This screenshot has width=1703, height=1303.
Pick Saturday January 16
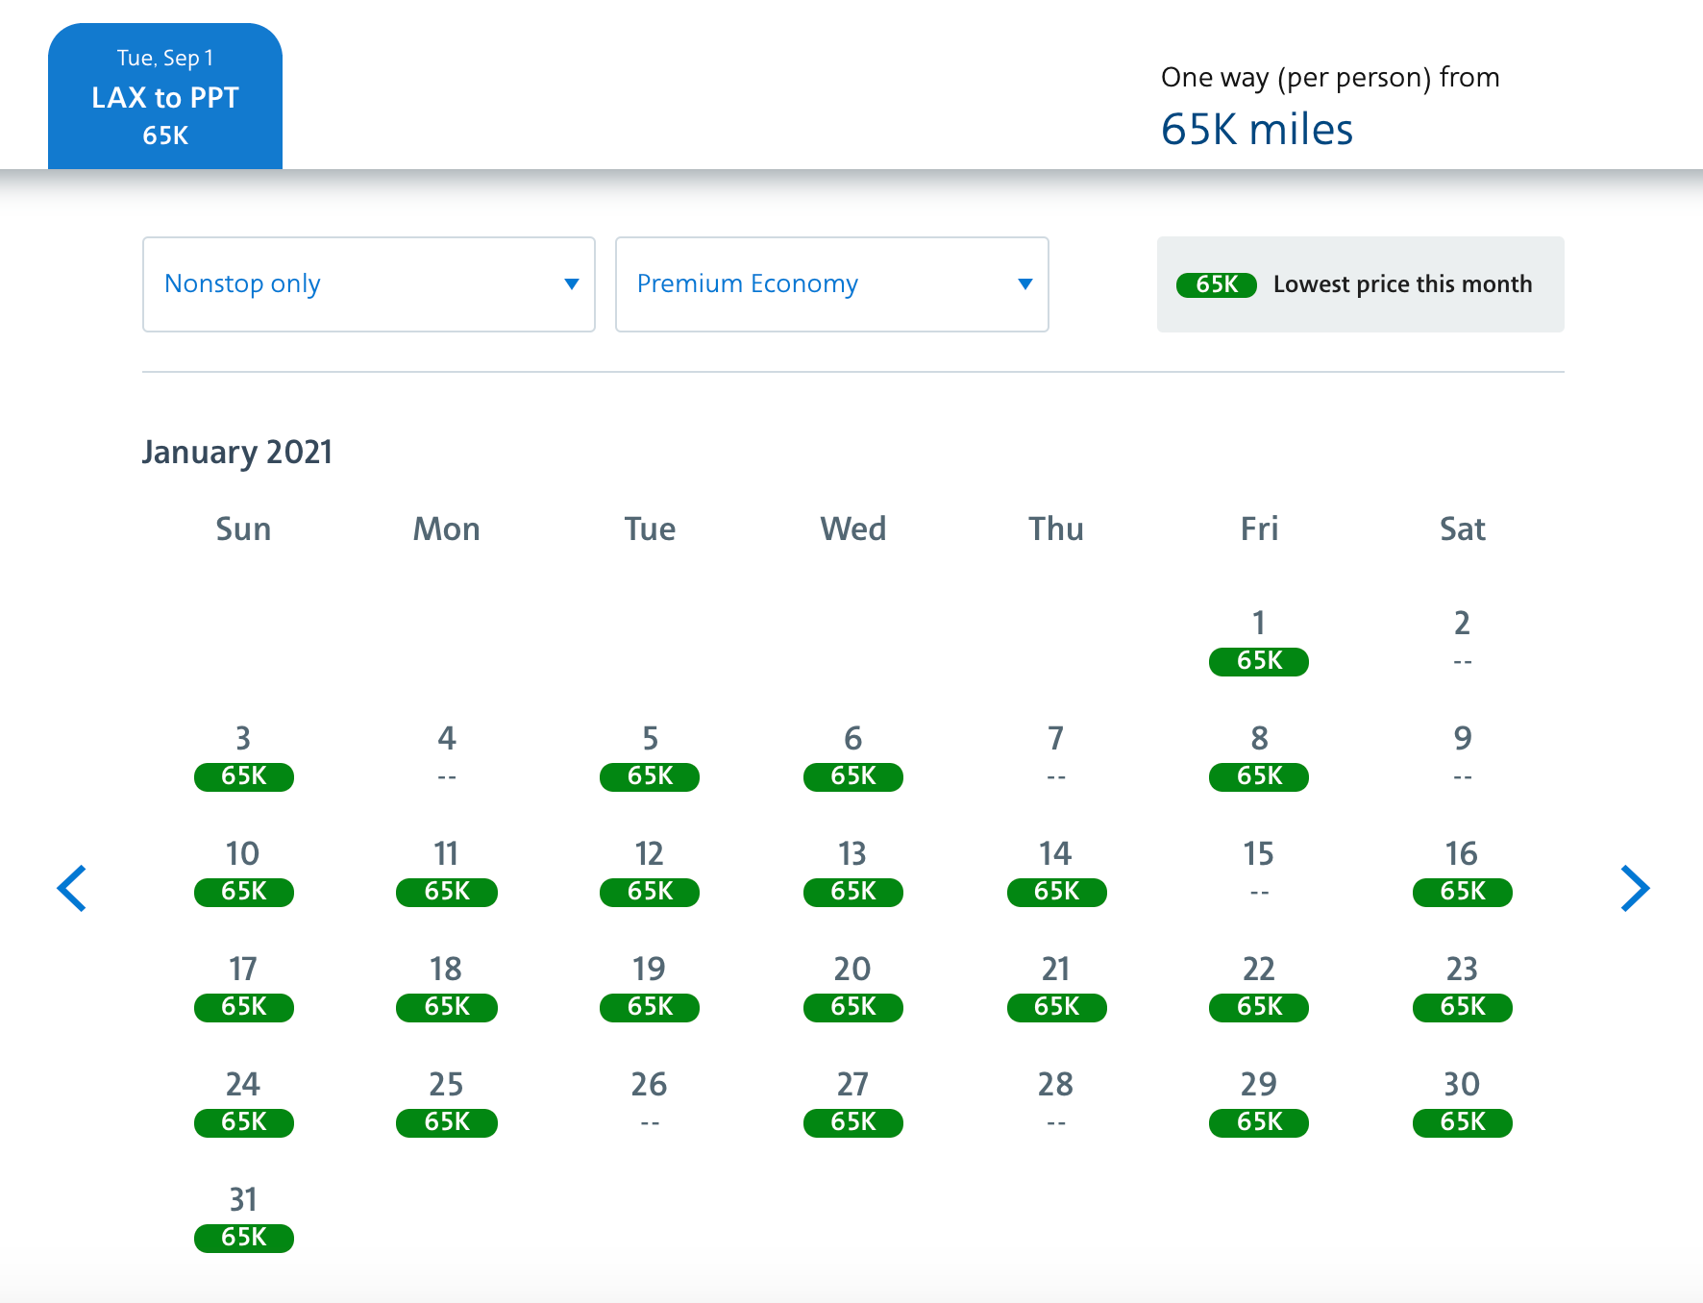1462,873
